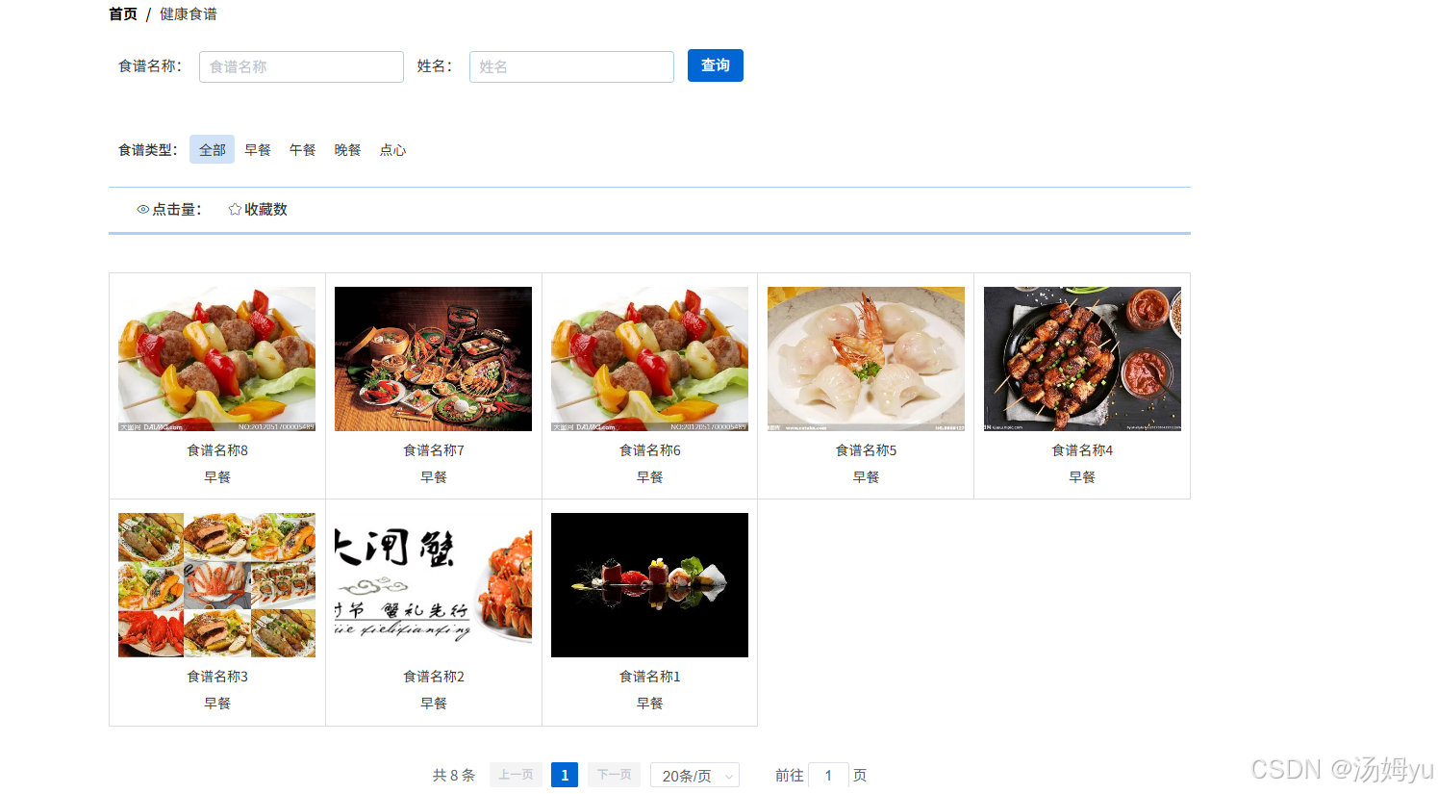Open 食谱名称5 shrimp dumpling thumbnail
The height and width of the screenshot is (794, 1438).
866,359
